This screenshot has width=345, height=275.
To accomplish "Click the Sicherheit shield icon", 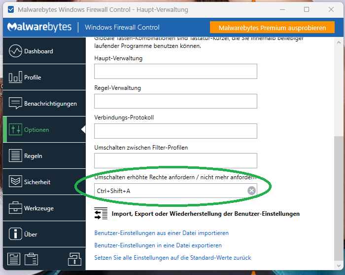I will click(x=15, y=181).
